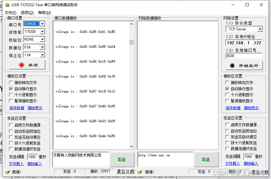The image size is (271, 179).
Task: Click the serial 发送 : 0 status counter
Action: pyautogui.click(x=69, y=171)
